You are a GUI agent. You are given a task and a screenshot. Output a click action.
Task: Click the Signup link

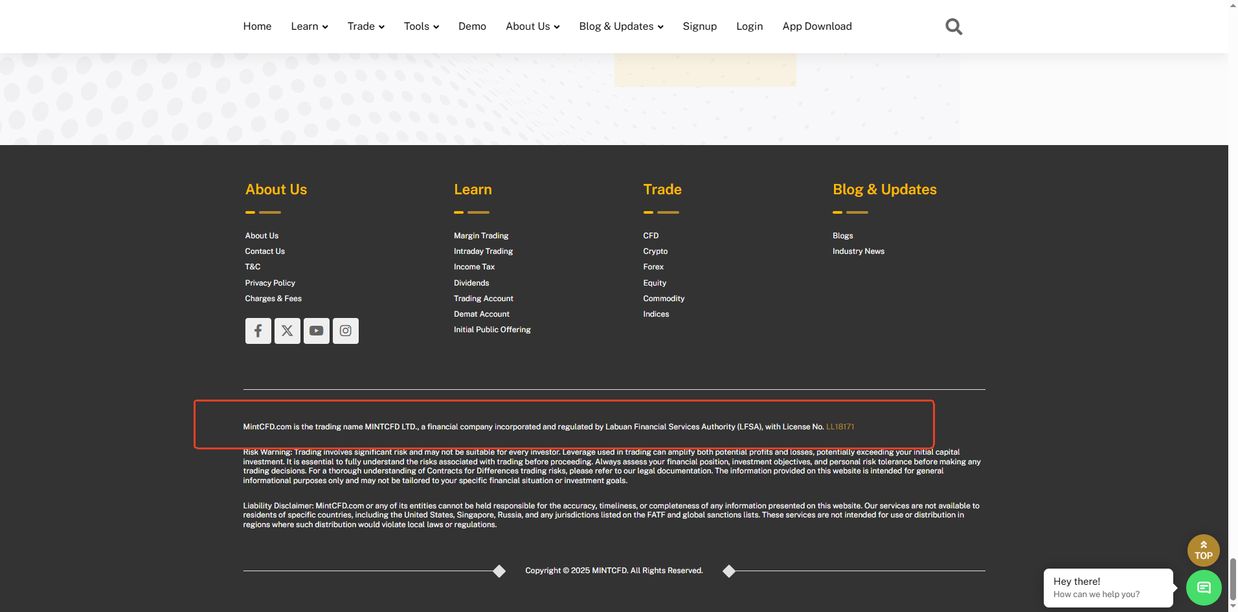pos(699,27)
